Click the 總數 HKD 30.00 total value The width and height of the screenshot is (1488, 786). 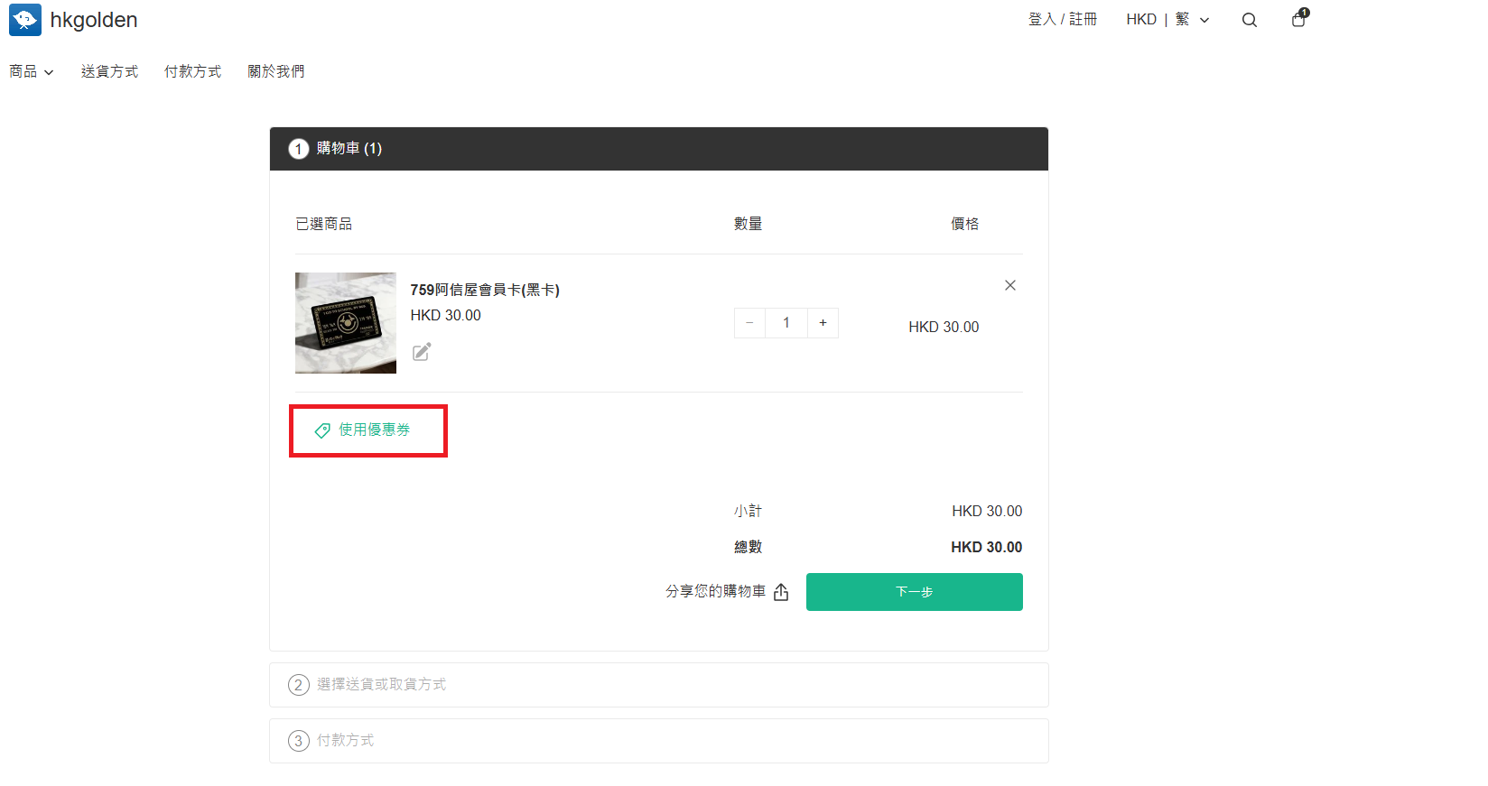click(986, 547)
